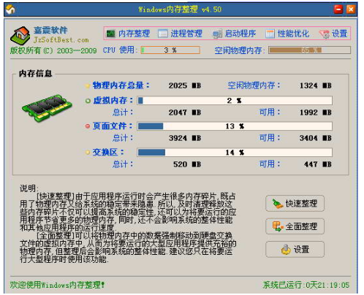Click the Windows内存整理 v4.50 title text

coord(180,9)
